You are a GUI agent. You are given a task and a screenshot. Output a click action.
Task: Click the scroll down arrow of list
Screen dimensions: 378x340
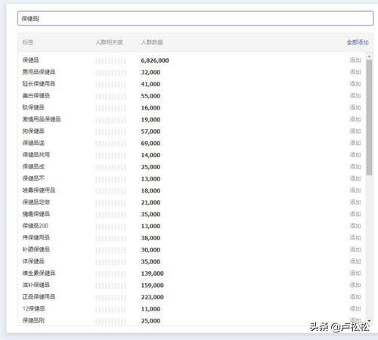click(x=369, y=320)
